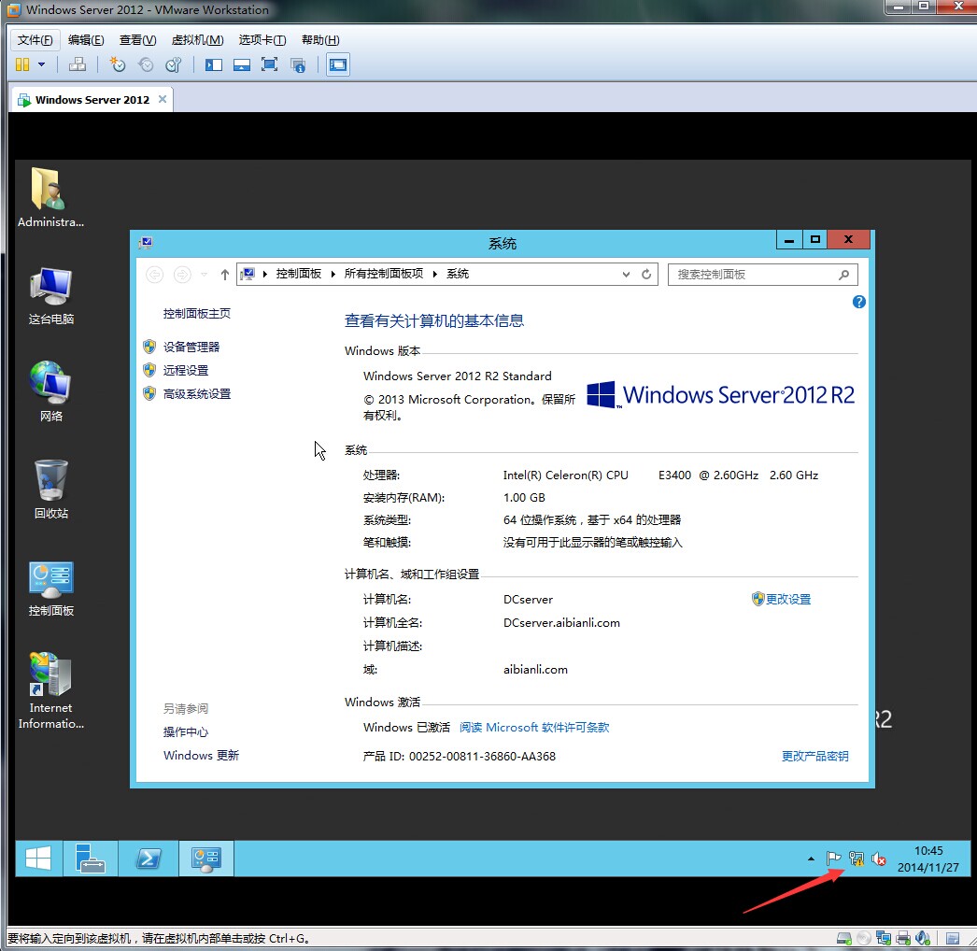The image size is (977, 951).
Task: Open help with the blue question mark
Action: click(858, 302)
